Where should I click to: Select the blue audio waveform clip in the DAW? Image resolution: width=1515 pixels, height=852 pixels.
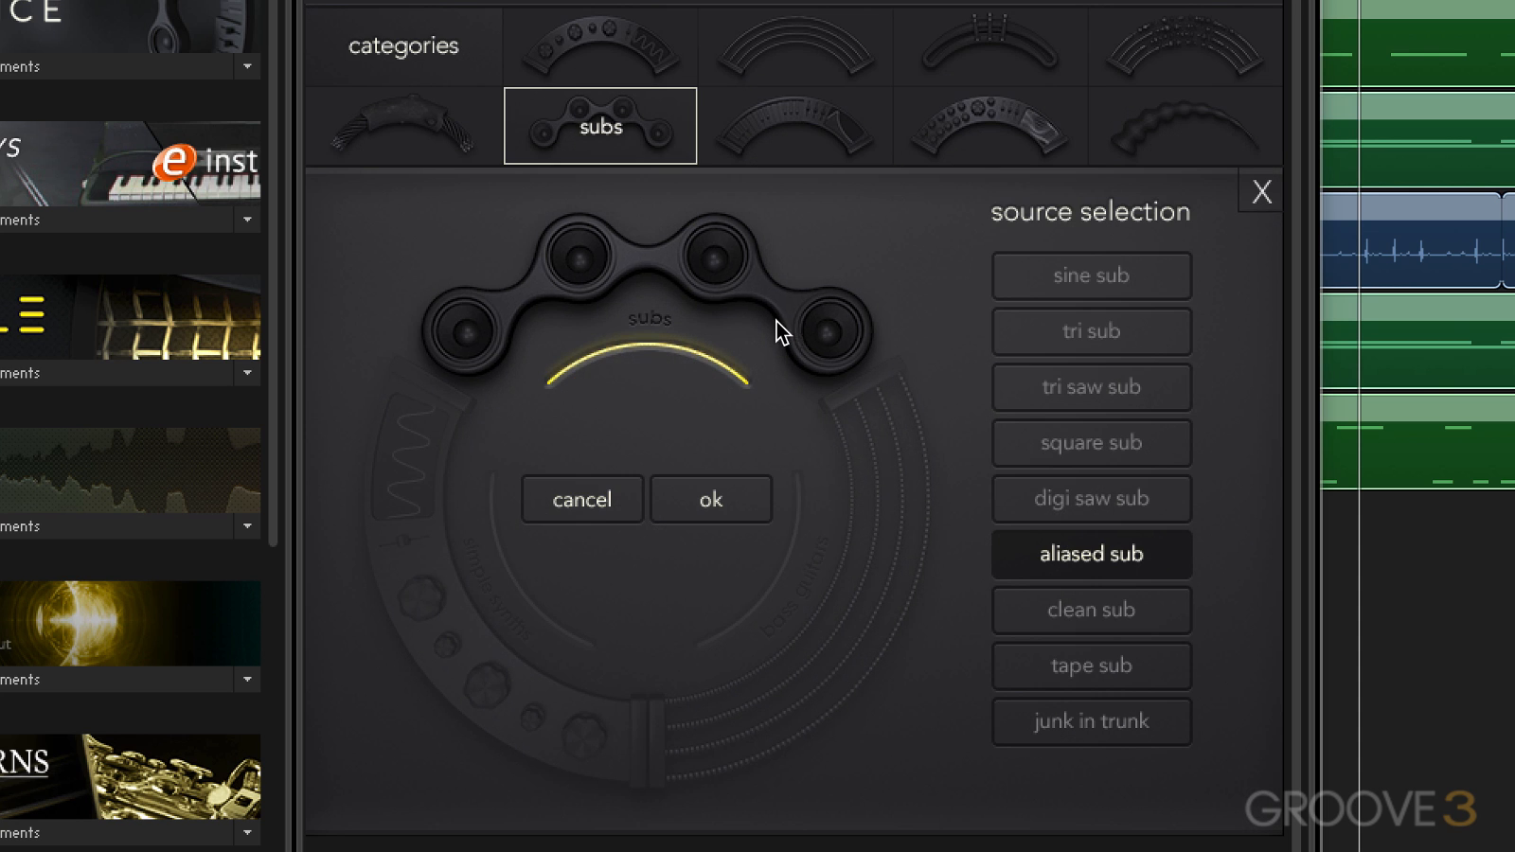click(x=1411, y=240)
